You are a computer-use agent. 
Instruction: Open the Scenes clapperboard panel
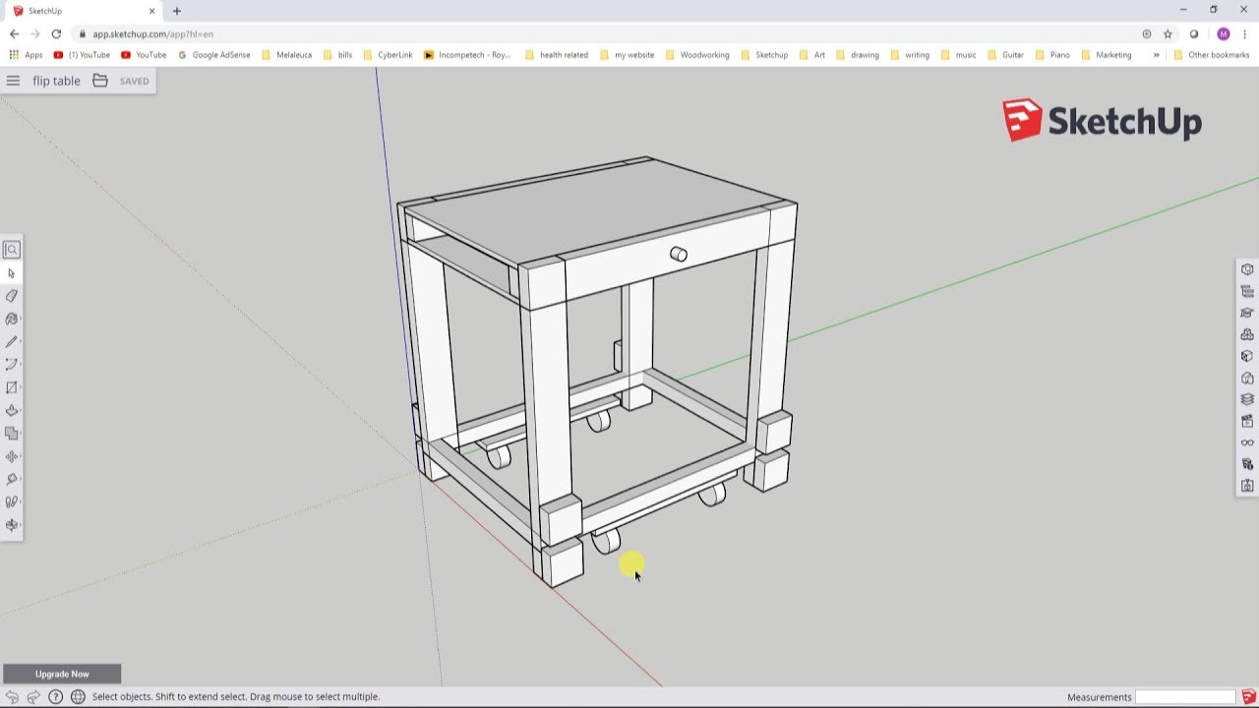[x=1247, y=421]
